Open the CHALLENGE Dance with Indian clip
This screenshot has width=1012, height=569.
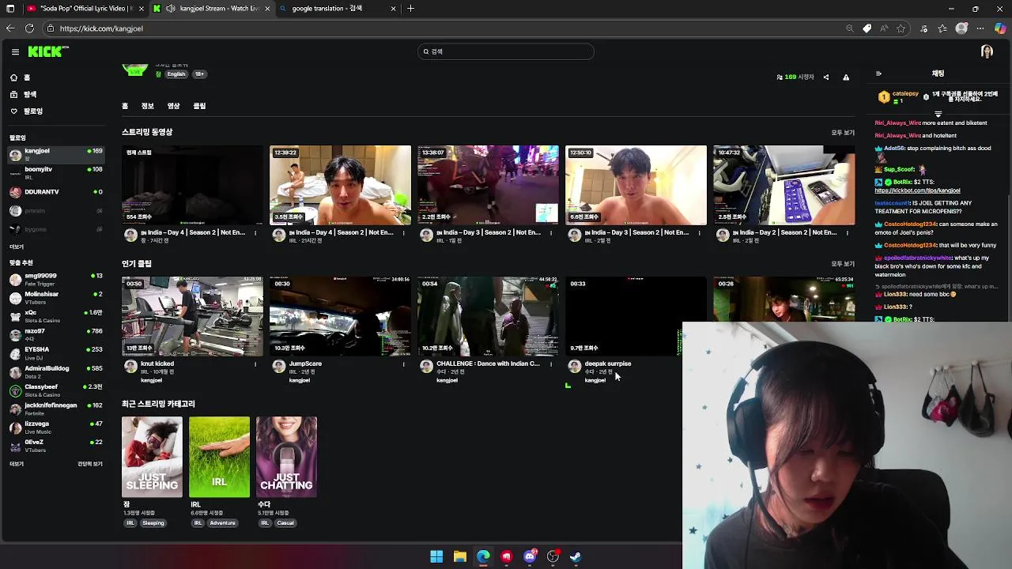[x=488, y=316]
